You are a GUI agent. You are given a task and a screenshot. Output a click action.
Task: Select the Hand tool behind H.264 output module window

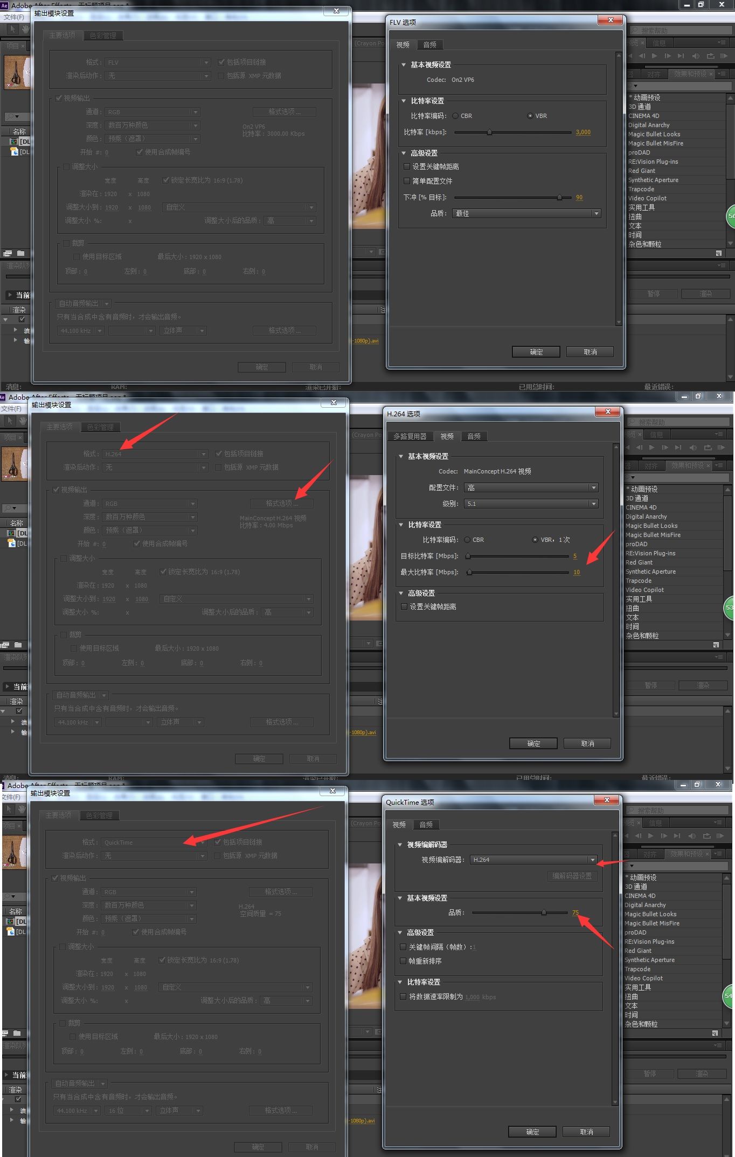coord(23,420)
